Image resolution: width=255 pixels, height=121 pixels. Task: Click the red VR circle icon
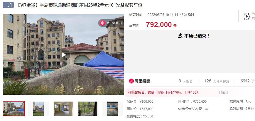pos(102,23)
